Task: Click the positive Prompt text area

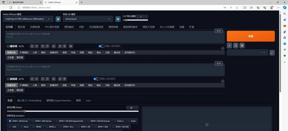Action: pyautogui.click(x=115, y=37)
